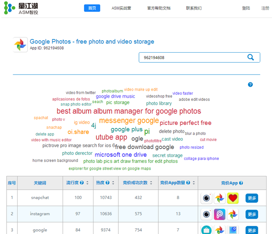Click the help icon above word cloud
The image size is (272, 234).
pos(250,85)
